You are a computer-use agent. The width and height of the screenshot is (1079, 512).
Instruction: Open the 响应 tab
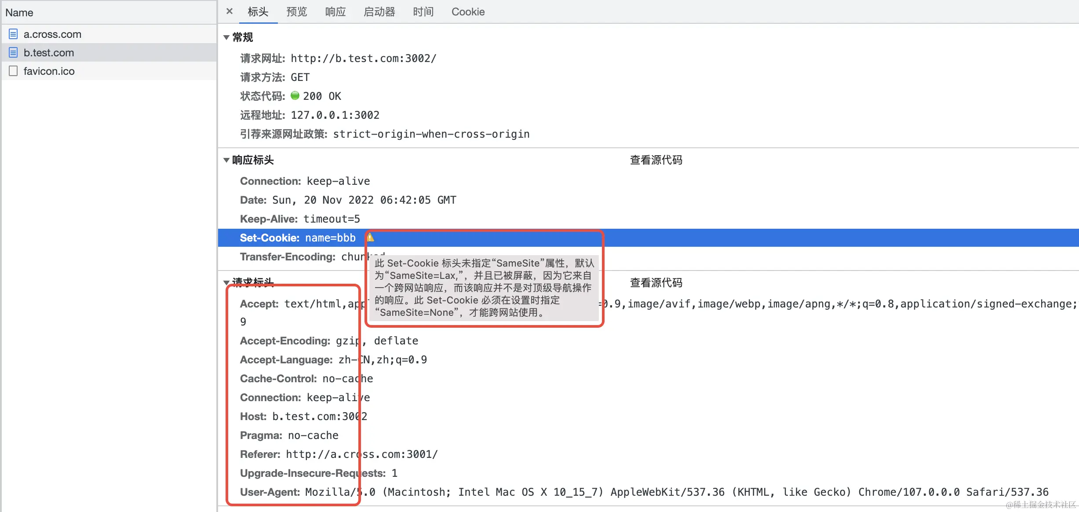coord(335,12)
